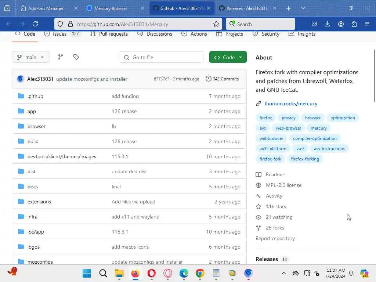Open Microsoft Edge from taskbar
376x282 pixels.
pyautogui.click(x=184, y=273)
